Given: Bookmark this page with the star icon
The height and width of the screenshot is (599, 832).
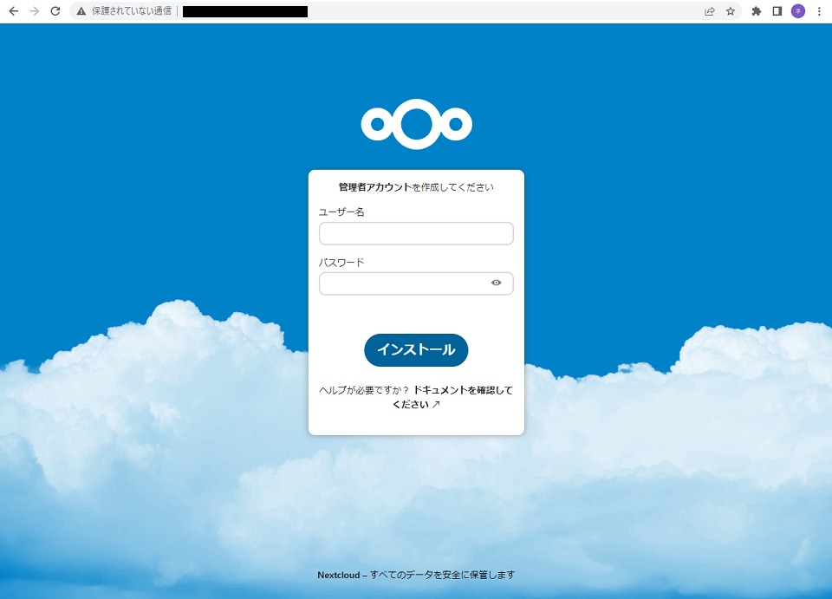Looking at the screenshot, I should [731, 11].
